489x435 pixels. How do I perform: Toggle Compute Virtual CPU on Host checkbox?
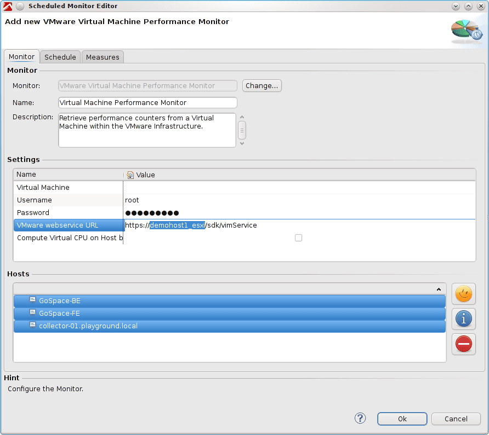coord(298,238)
